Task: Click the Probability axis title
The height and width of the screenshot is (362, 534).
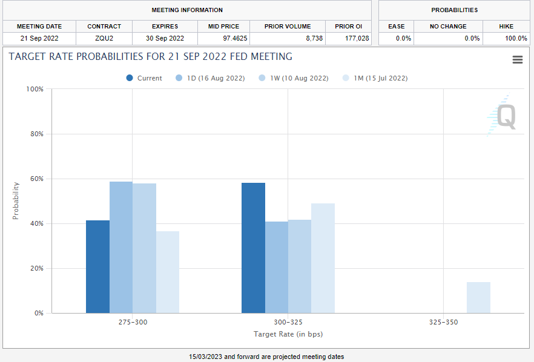Action: point(16,200)
